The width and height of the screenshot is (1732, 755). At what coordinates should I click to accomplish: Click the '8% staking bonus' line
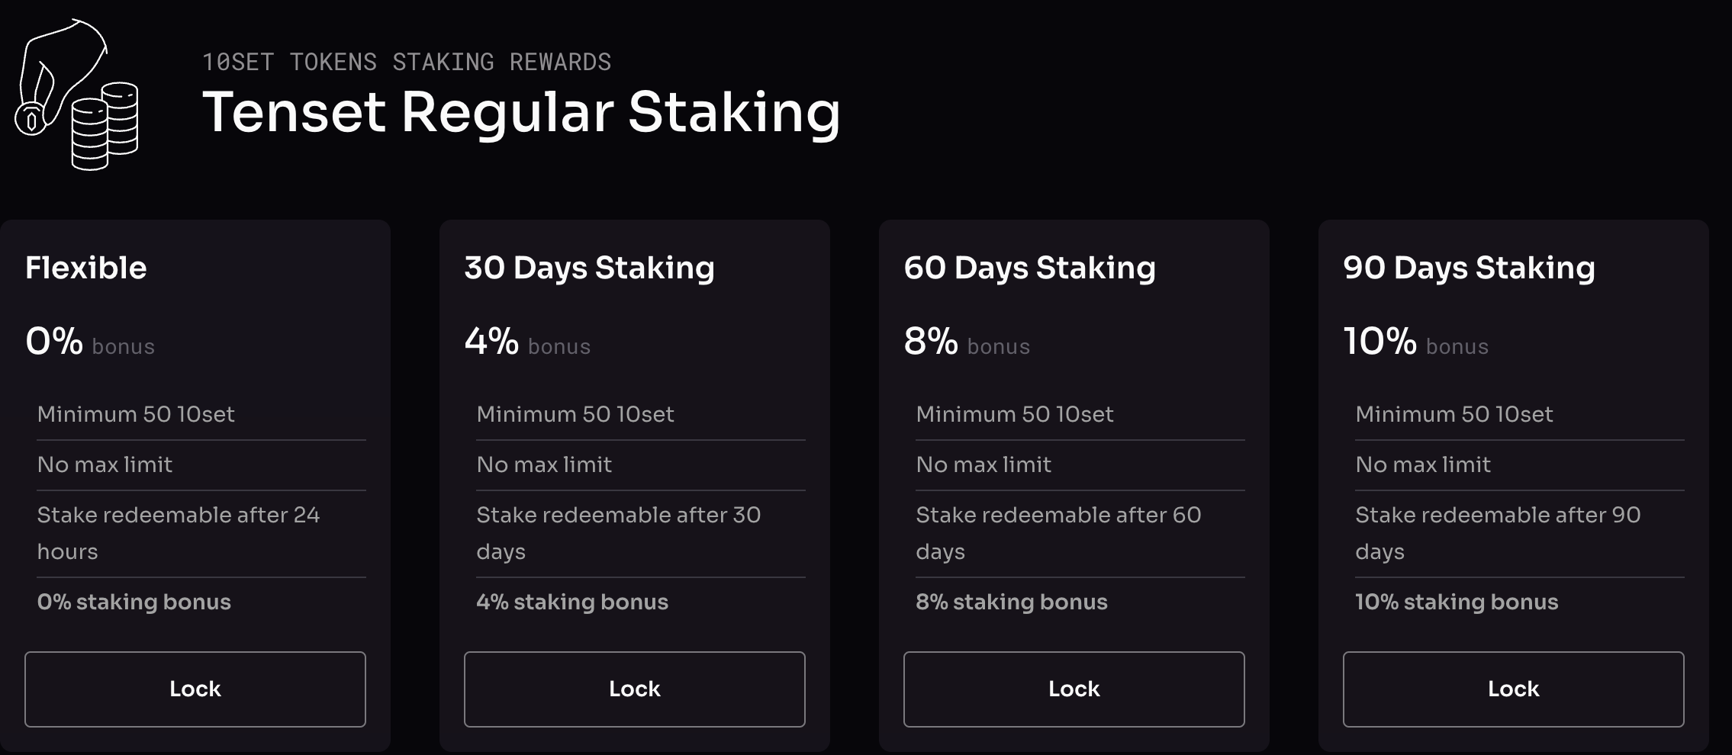click(x=1011, y=602)
